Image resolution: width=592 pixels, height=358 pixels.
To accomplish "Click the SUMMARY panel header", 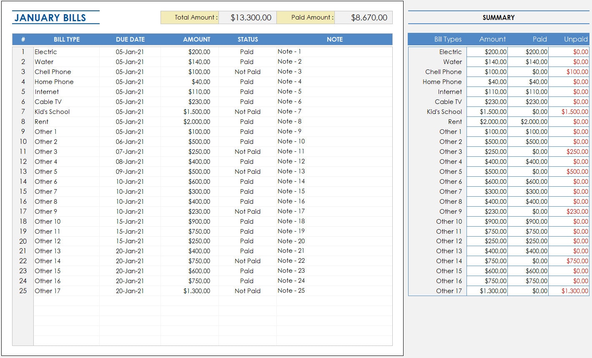I will (x=499, y=17).
